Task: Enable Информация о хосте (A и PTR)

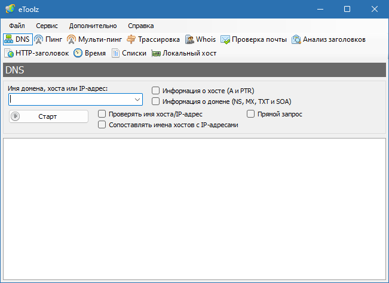Action: [x=155, y=91]
